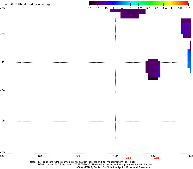Click the red 22:54 pass time
The width and height of the screenshot is (193, 169).
click(x=158, y=158)
